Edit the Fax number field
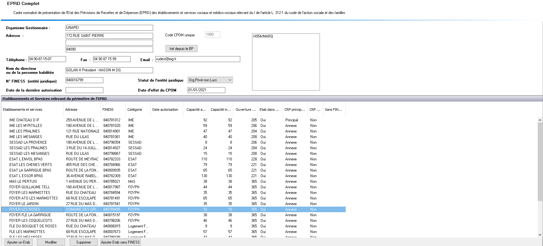The image size is (543, 246). point(112,59)
